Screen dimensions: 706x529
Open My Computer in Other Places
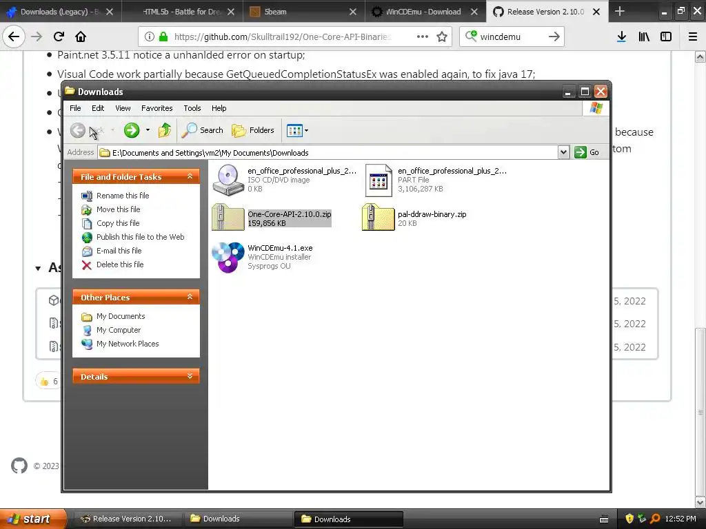pos(119,330)
